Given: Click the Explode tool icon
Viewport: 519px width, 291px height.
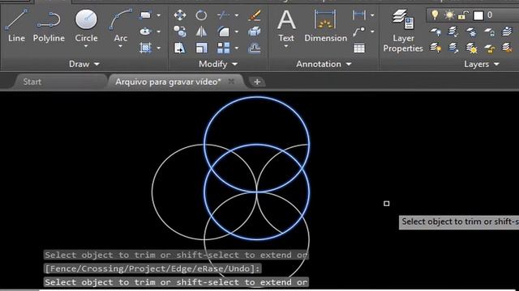Looking at the screenshot, I should (254, 32).
